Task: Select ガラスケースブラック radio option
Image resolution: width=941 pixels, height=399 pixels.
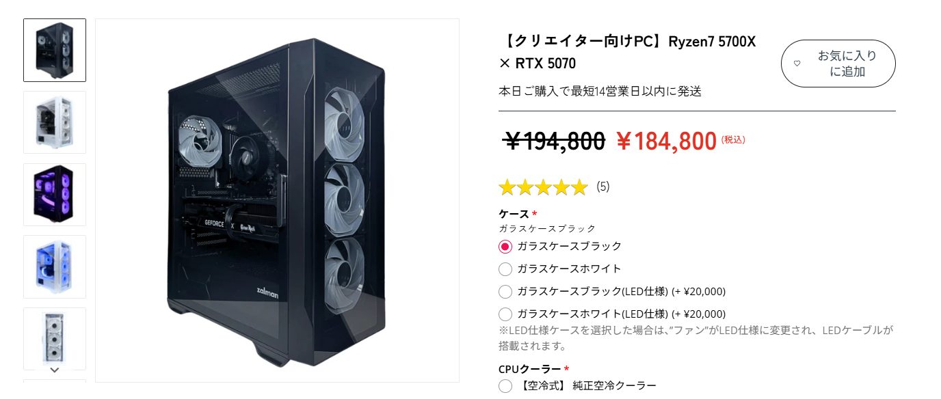Action: pos(505,247)
